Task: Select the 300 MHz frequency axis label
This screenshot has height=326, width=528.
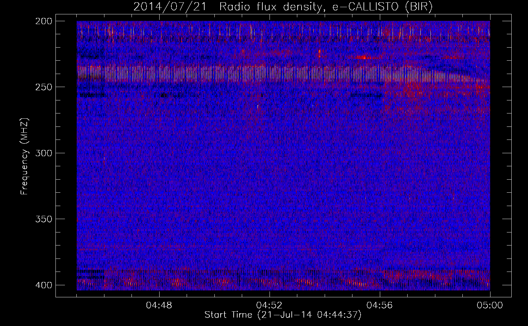Action: pos(44,153)
